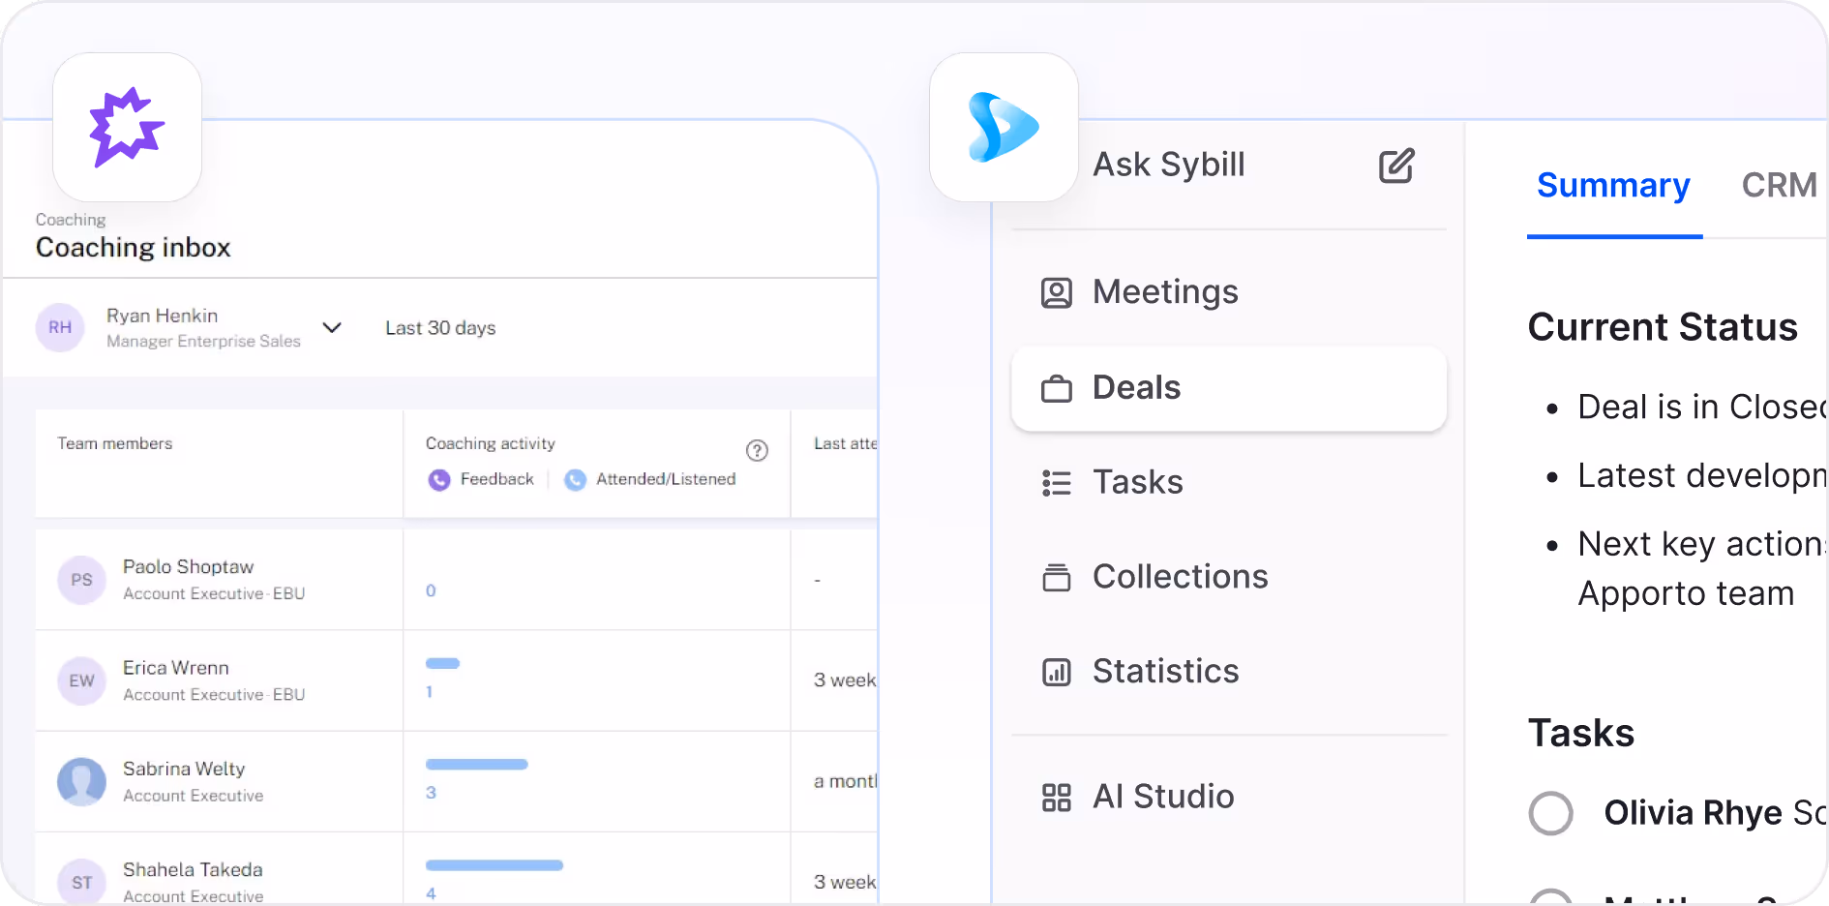Click the Coaching activity column header

pyautogui.click(x=491, y=443)
